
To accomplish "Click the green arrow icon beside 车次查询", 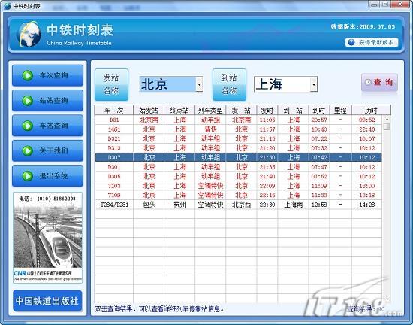I will tap(27, 75).
